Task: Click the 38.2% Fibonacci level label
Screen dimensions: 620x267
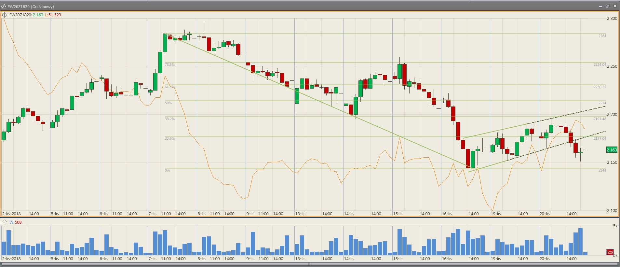Action: coord(169,119)
